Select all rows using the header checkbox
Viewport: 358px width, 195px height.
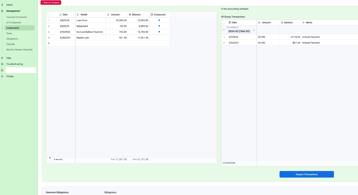(49, 14)
